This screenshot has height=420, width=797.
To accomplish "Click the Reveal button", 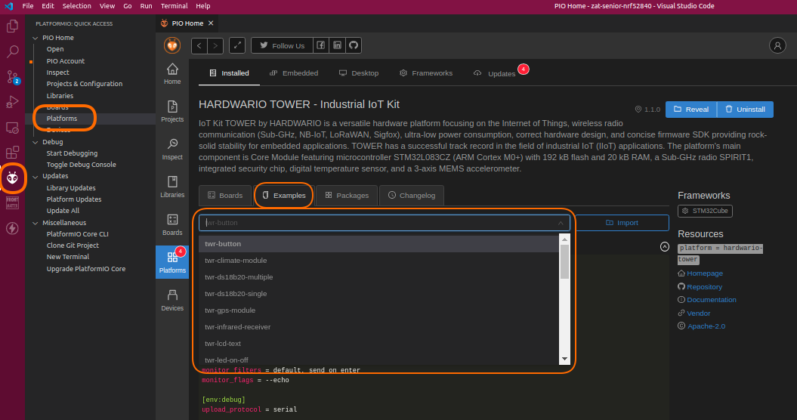I will coord(691,110).
